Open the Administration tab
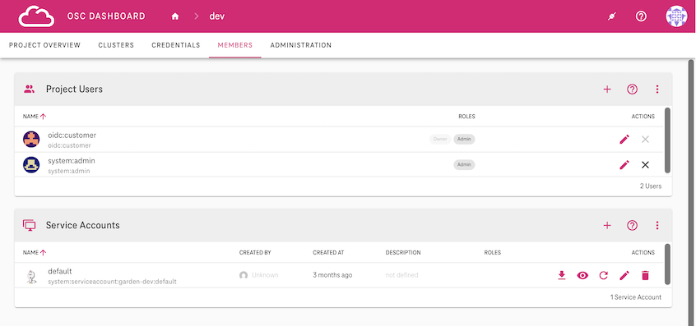 (301, 45)
